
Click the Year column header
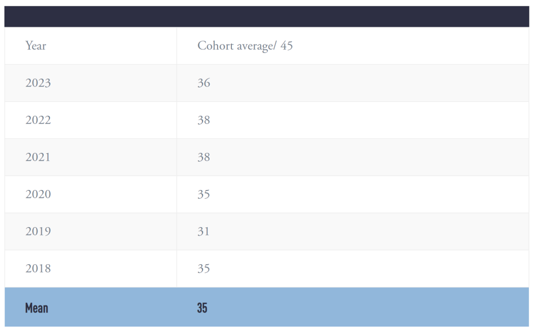click(36, 46)
